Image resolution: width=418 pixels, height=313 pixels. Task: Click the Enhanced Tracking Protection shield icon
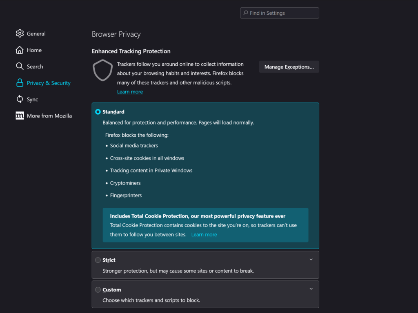click(x=102, y=70)
